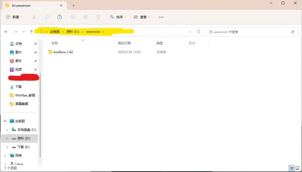The height and width of the screenshot is (172, 302).
Task: Sort by the Date modified (修改日期) column
Action: (124, 43)
